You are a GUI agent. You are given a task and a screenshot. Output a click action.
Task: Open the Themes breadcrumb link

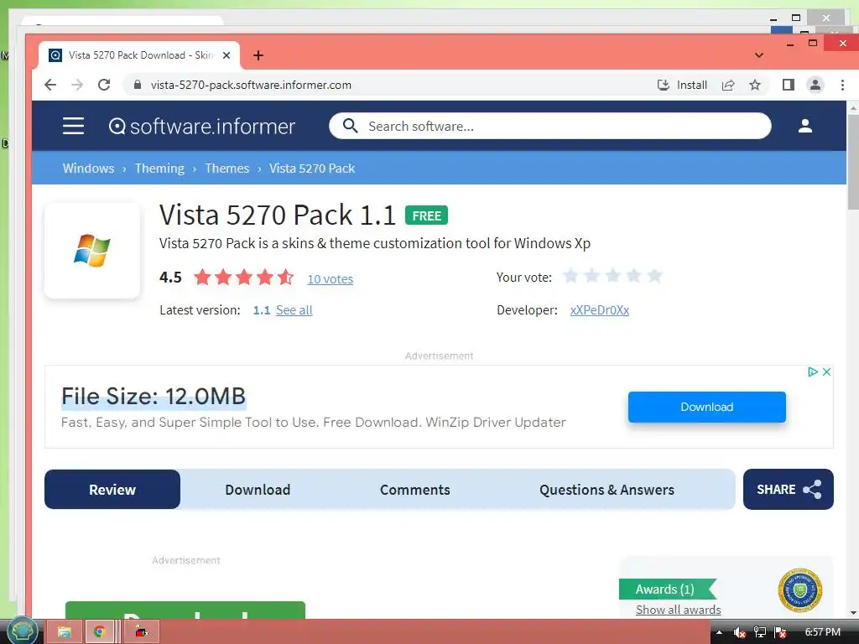tap(226, 168)
